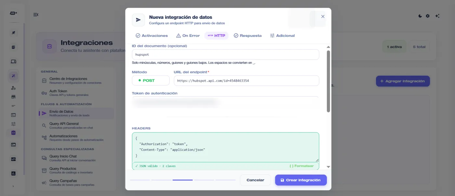
Task: Click the first step progress indicator
Action: [140, 180]
